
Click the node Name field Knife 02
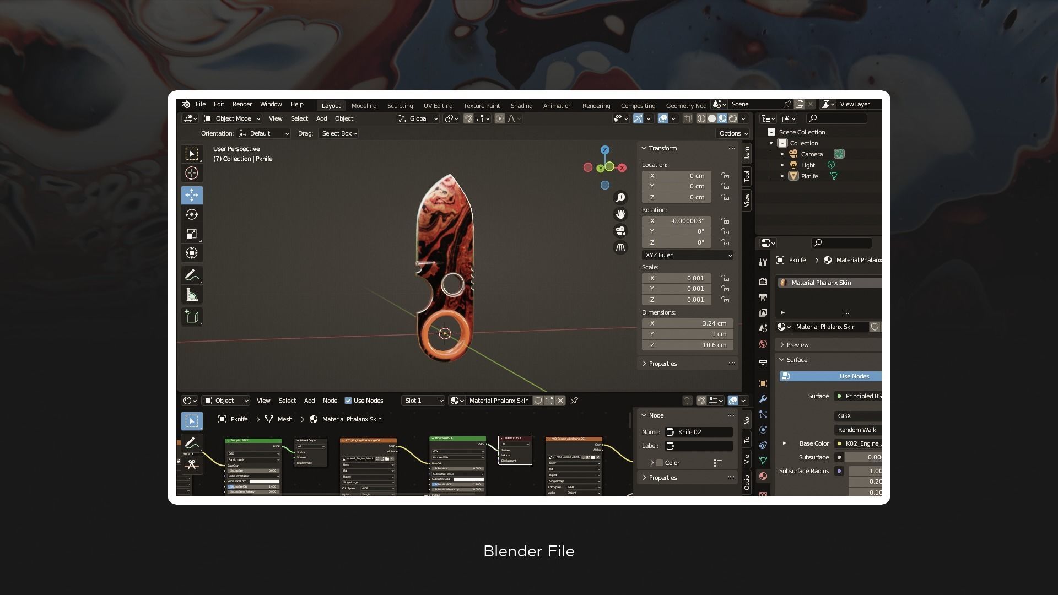coord(699,432)
